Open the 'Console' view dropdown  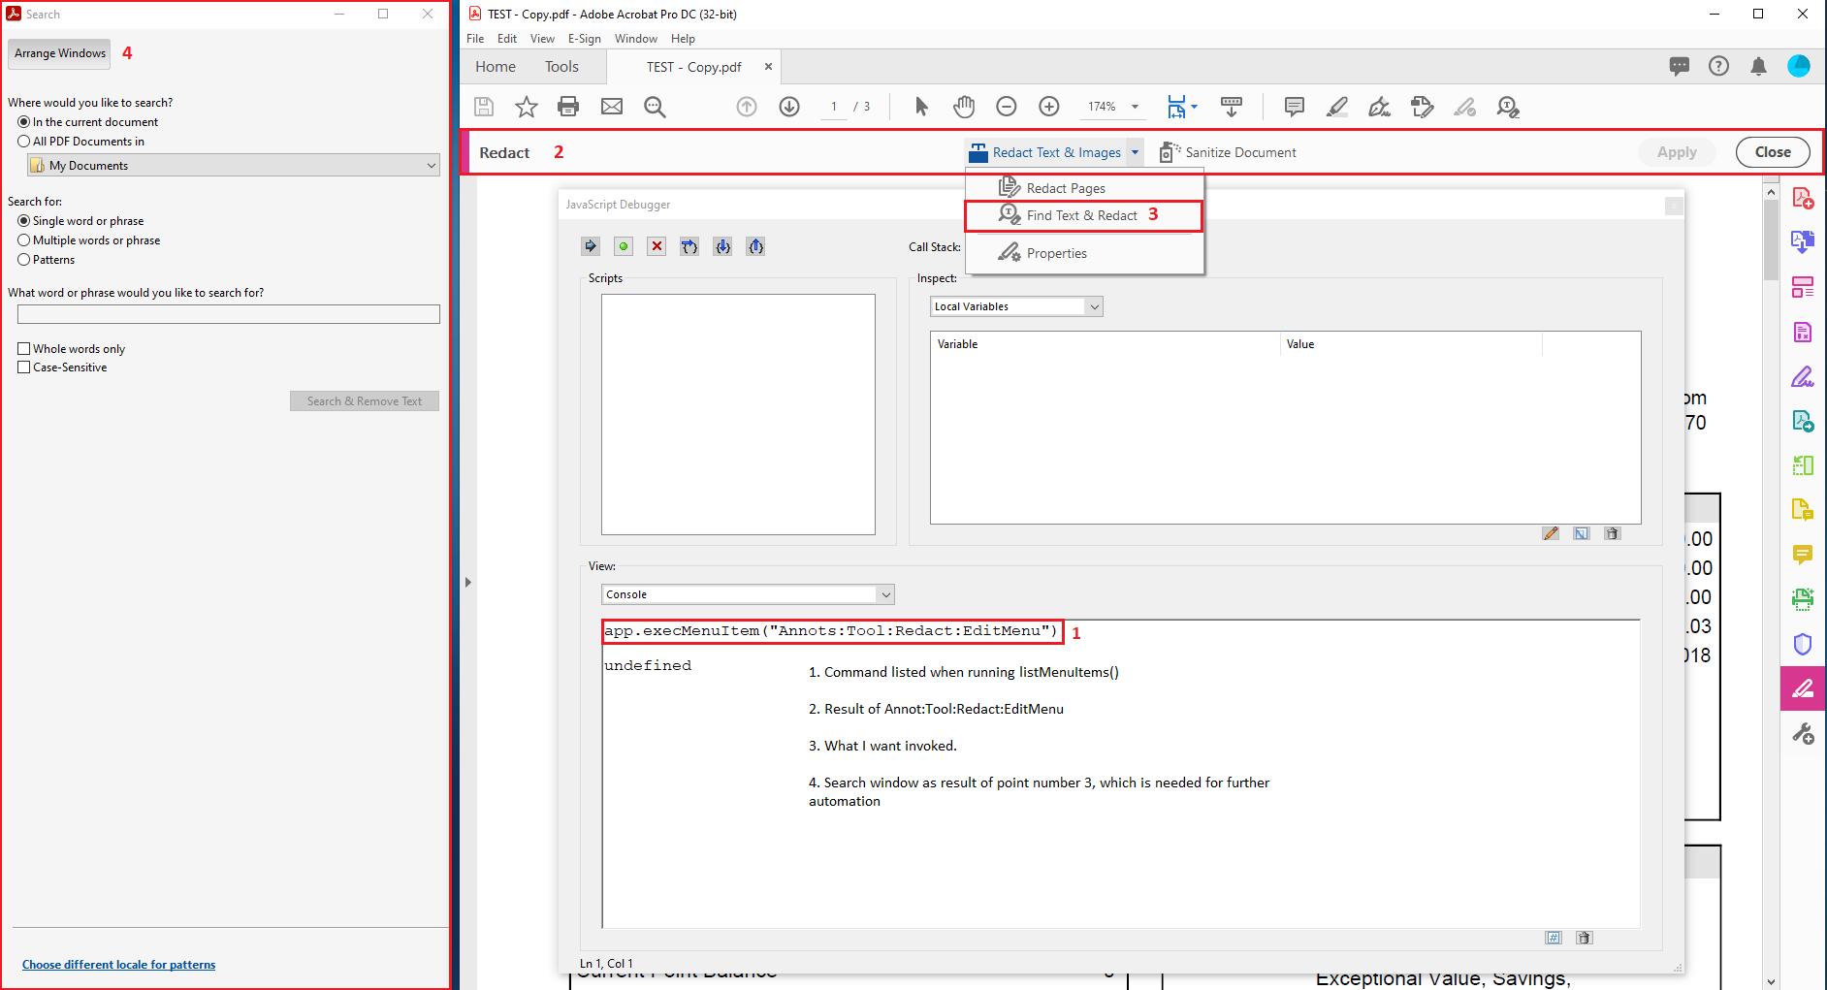pos(748,594)
